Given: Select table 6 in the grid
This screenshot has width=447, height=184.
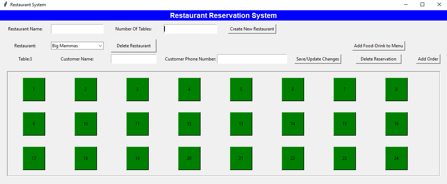Looking at the screenshot, I should 293,89.
